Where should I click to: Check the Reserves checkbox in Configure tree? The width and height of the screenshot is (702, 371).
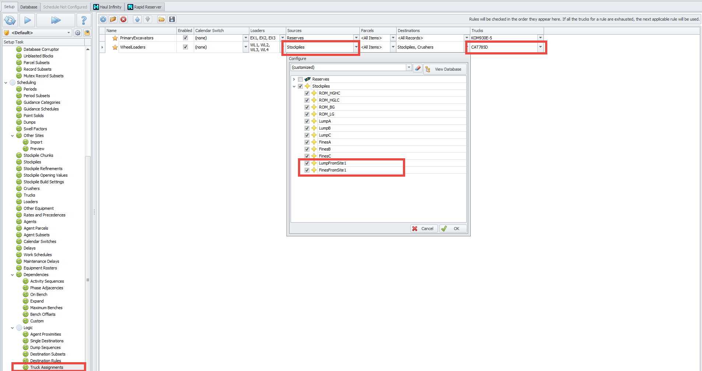click(301, 79)
